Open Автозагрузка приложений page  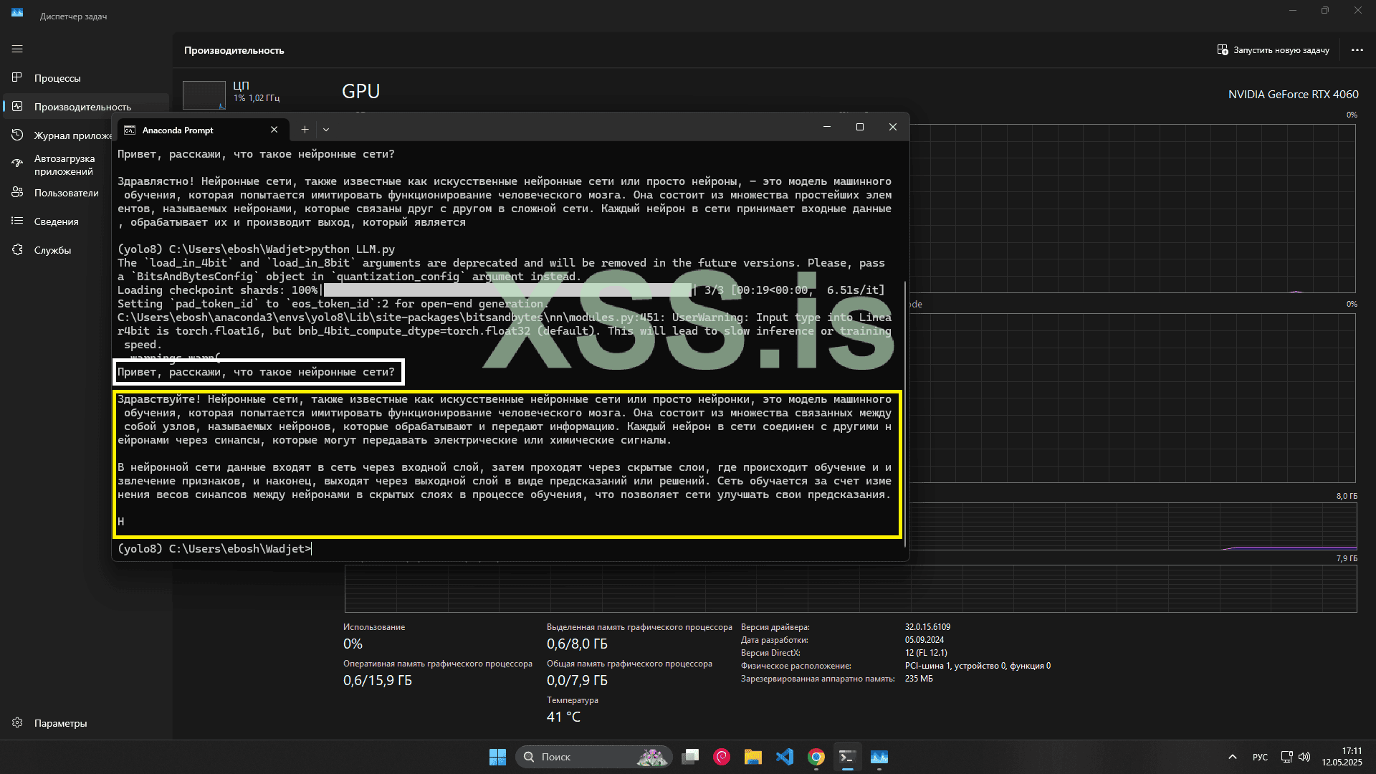[64, 165]
